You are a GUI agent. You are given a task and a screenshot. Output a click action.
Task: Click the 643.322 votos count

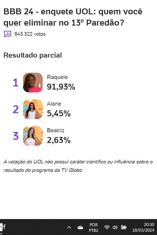[30, 34]
